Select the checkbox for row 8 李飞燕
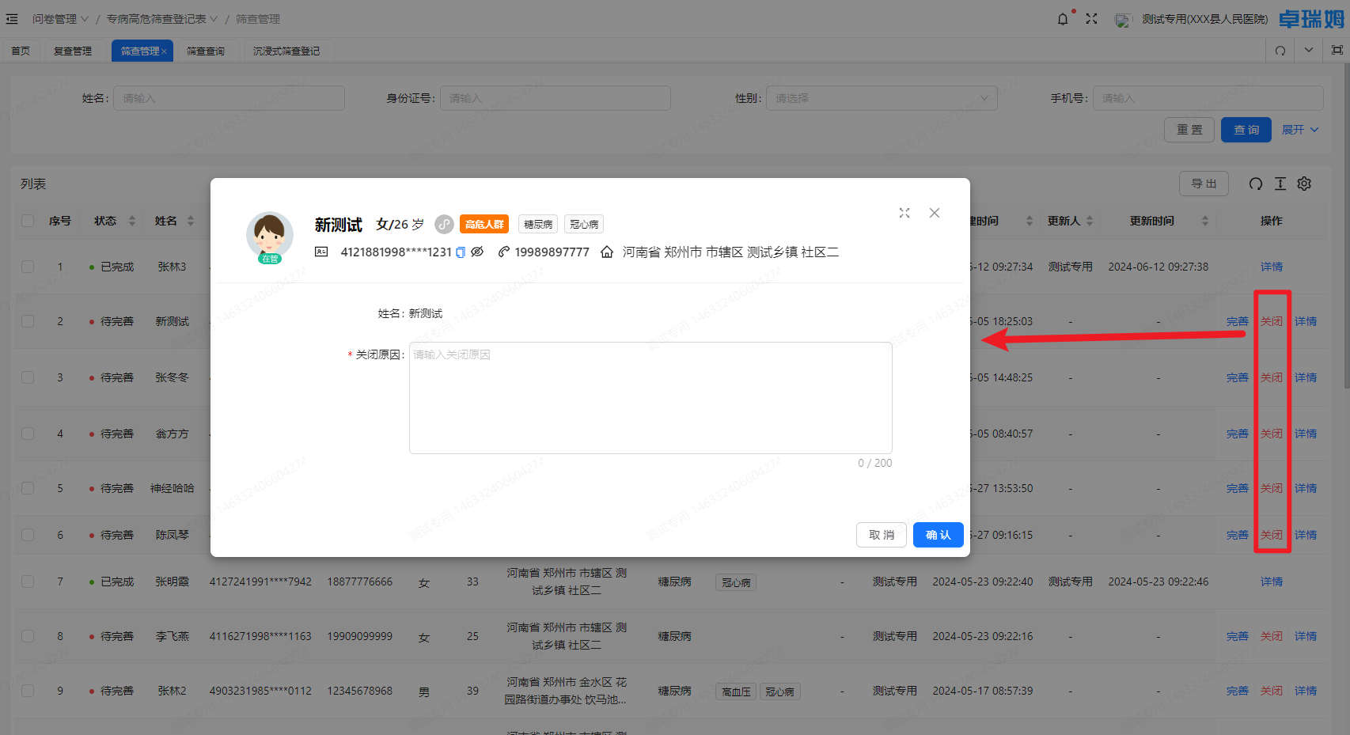This screenshot has width=1350, height=735. pos(28,636)
